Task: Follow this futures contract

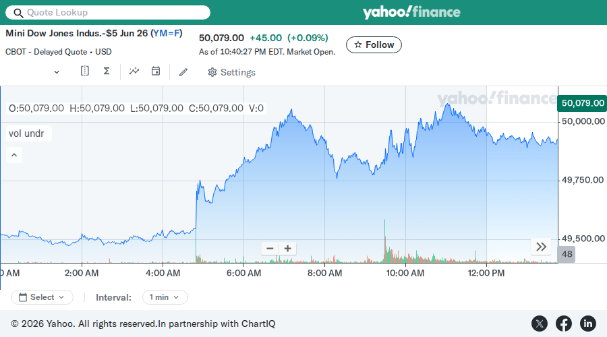Action: [x=374, y=45]
